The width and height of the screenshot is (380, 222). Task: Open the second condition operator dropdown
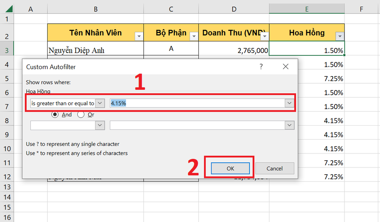pyautogui.click(x=100, y=125)
